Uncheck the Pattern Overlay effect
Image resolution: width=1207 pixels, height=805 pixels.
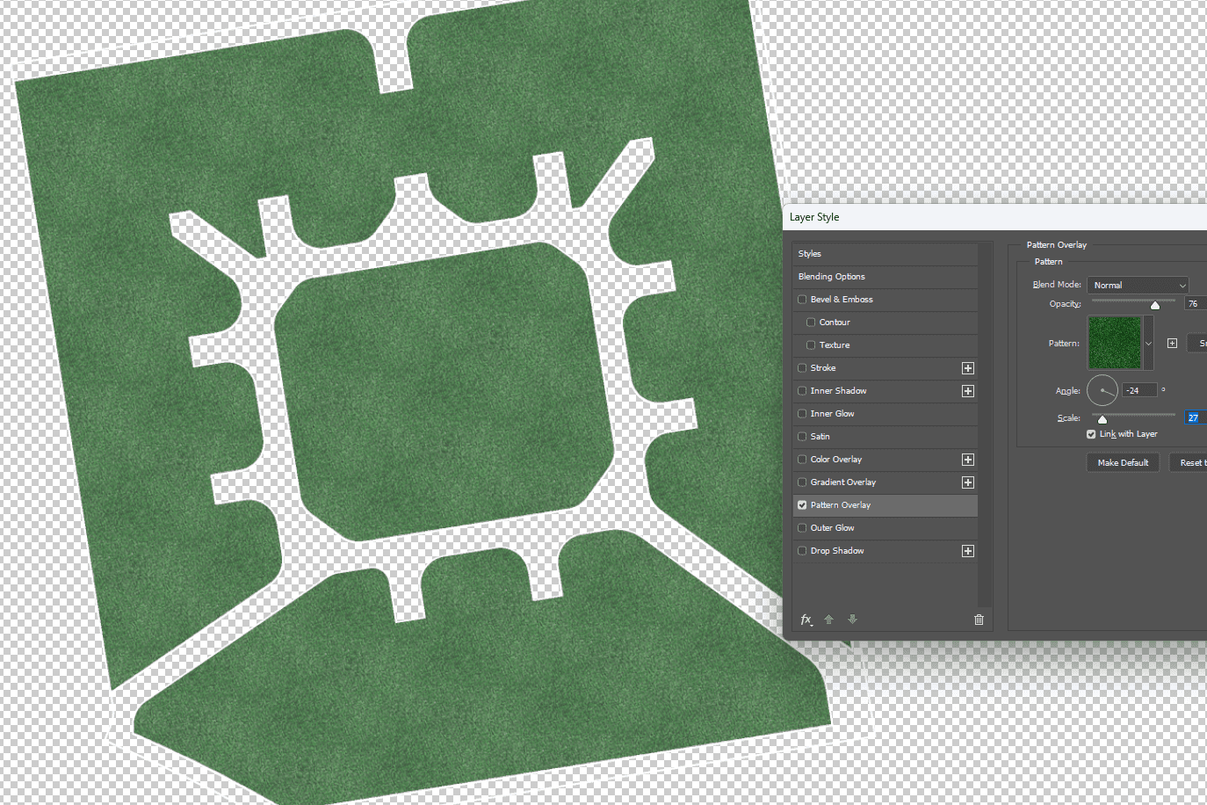tap(802, 505)
